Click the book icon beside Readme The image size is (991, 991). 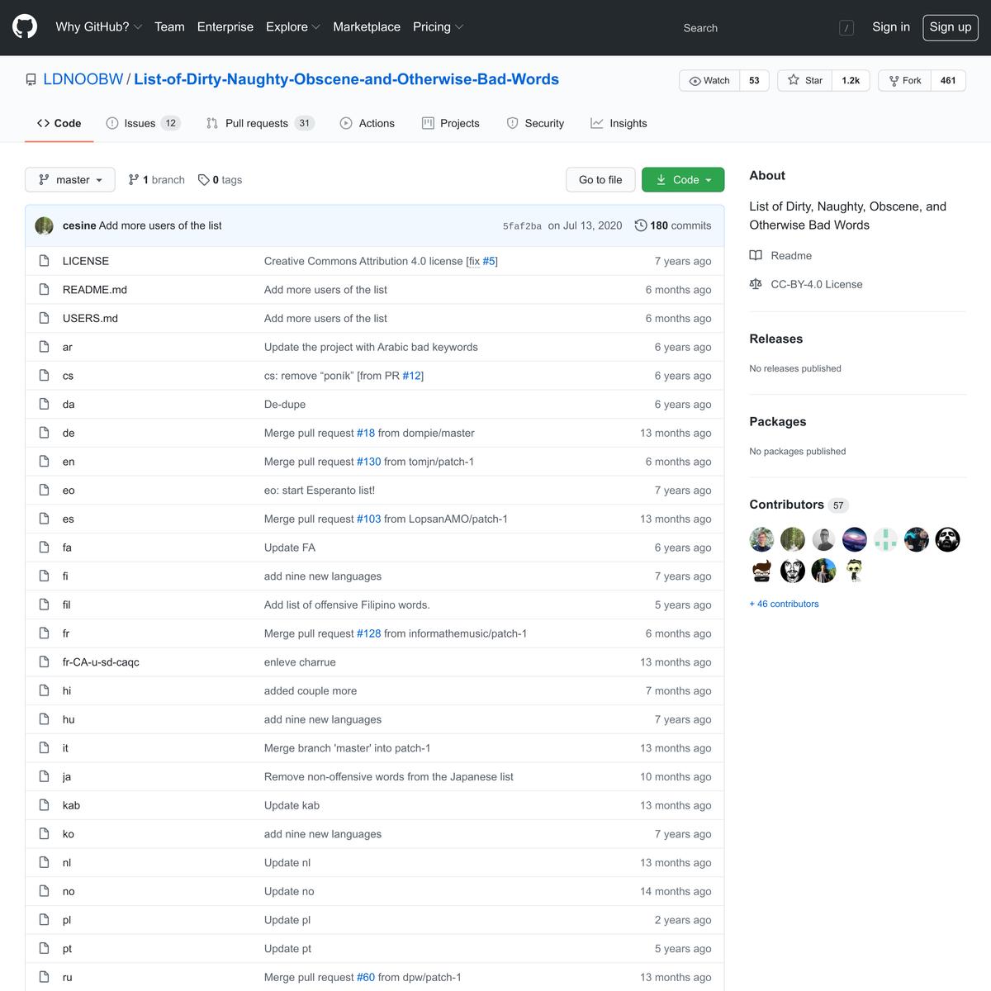coord(756,256)
